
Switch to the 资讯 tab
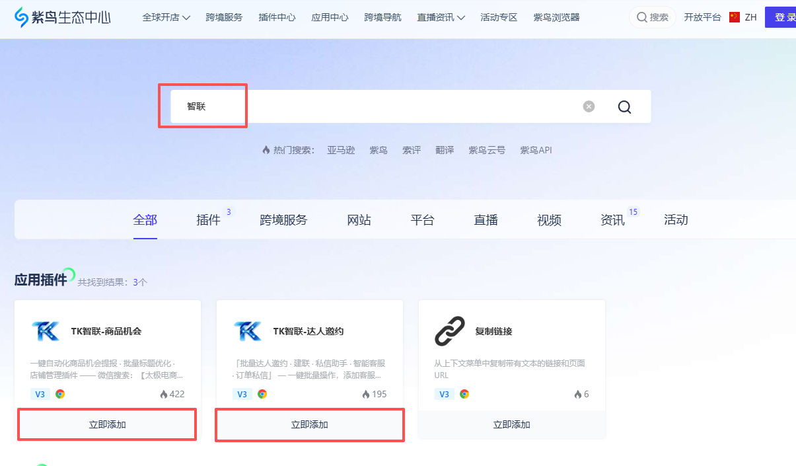coord(612,220)
